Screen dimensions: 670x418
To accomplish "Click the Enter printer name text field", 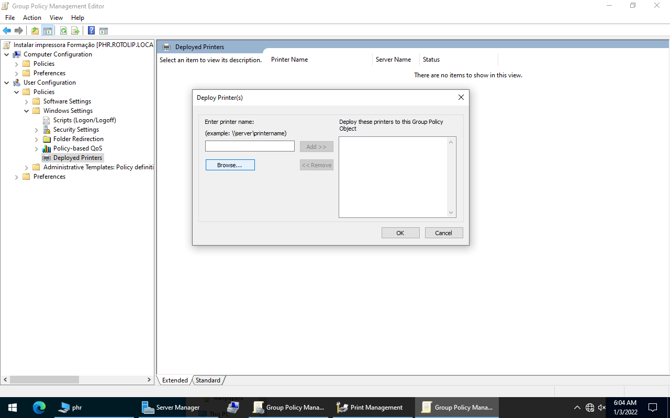I will coord(250,146).
